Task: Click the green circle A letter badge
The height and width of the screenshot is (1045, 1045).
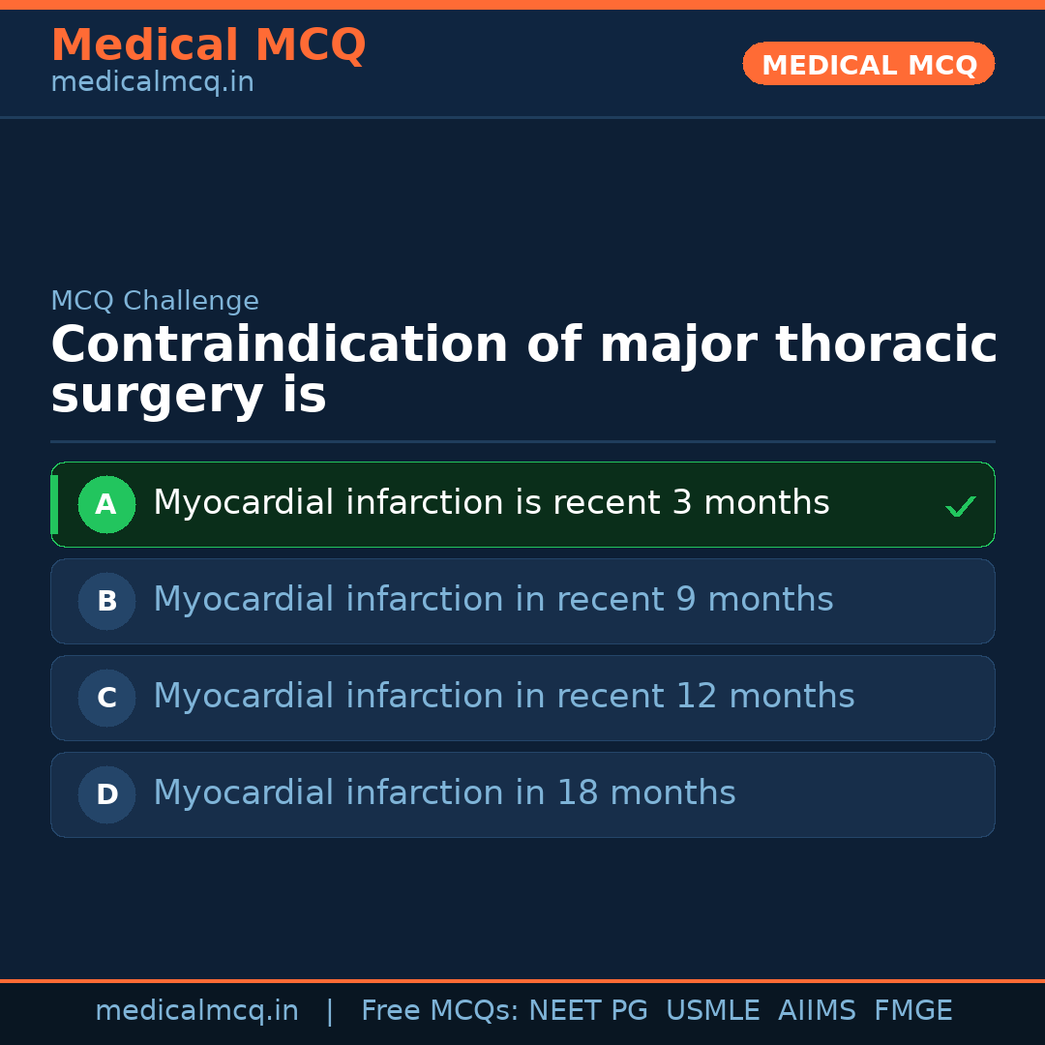Action: pyautogui.click(x=106, y=504)
